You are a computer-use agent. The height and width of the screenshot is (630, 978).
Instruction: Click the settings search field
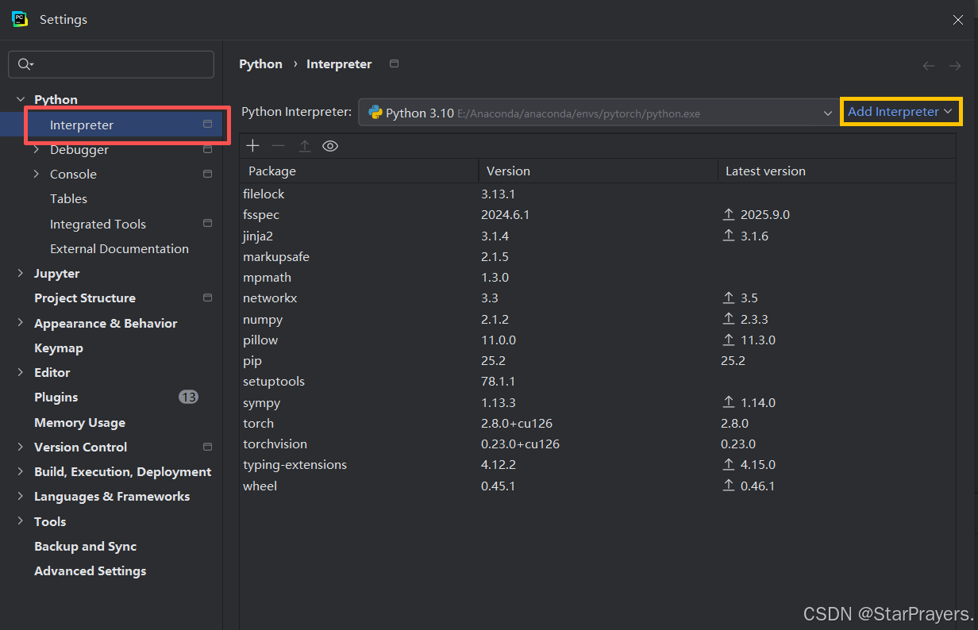point(111,64)
